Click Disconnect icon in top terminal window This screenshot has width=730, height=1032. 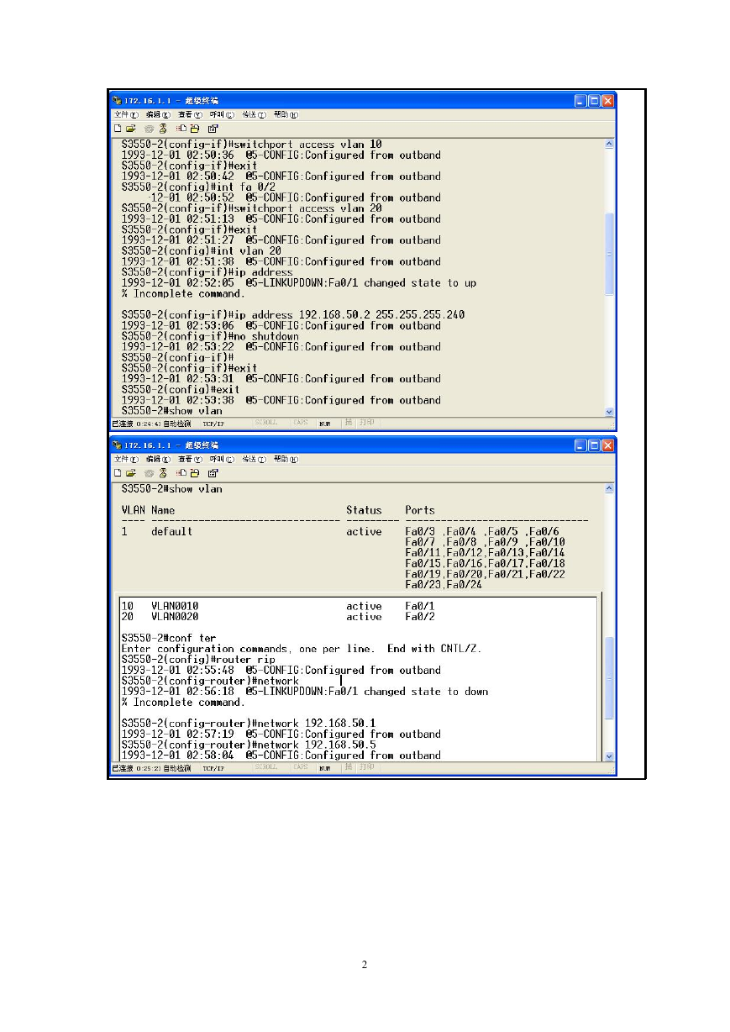162,129
